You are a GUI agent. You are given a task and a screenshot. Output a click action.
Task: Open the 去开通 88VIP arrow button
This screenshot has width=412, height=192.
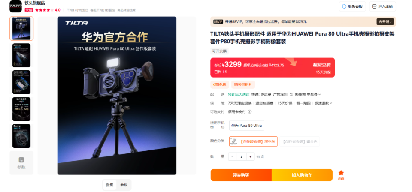(x=385, y=21)
